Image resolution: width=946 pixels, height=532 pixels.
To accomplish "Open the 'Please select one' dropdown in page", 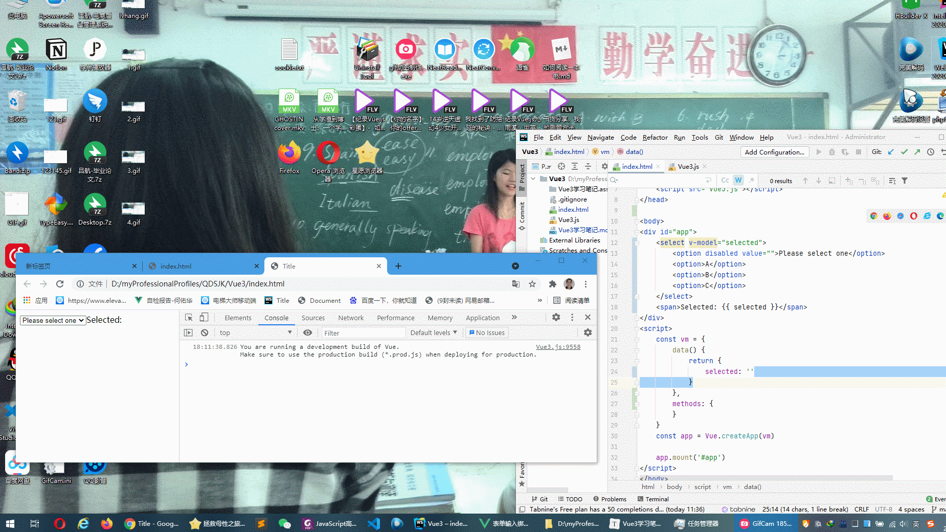I will [53, 320].
